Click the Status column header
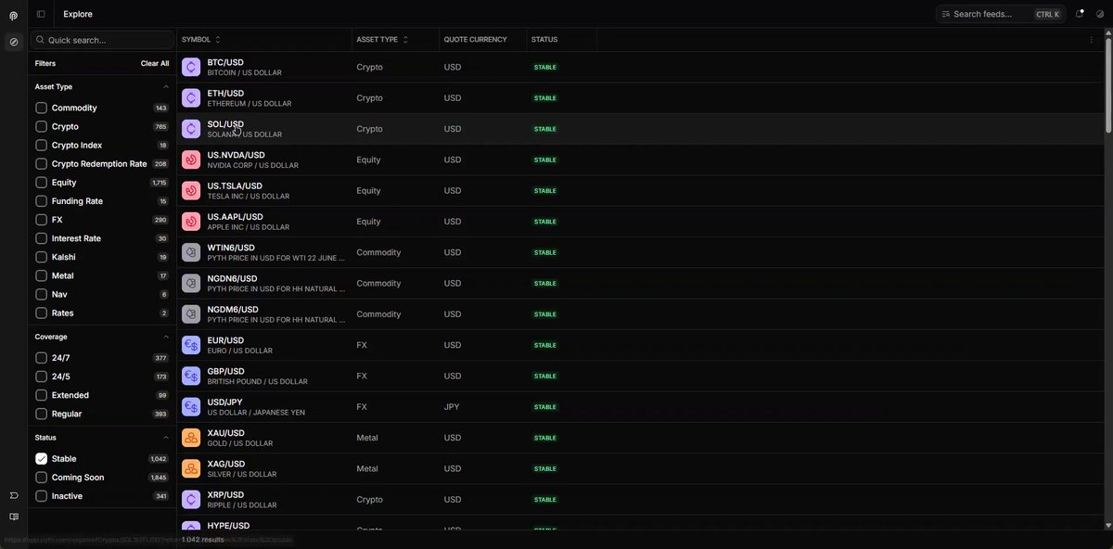 point(544,40)
